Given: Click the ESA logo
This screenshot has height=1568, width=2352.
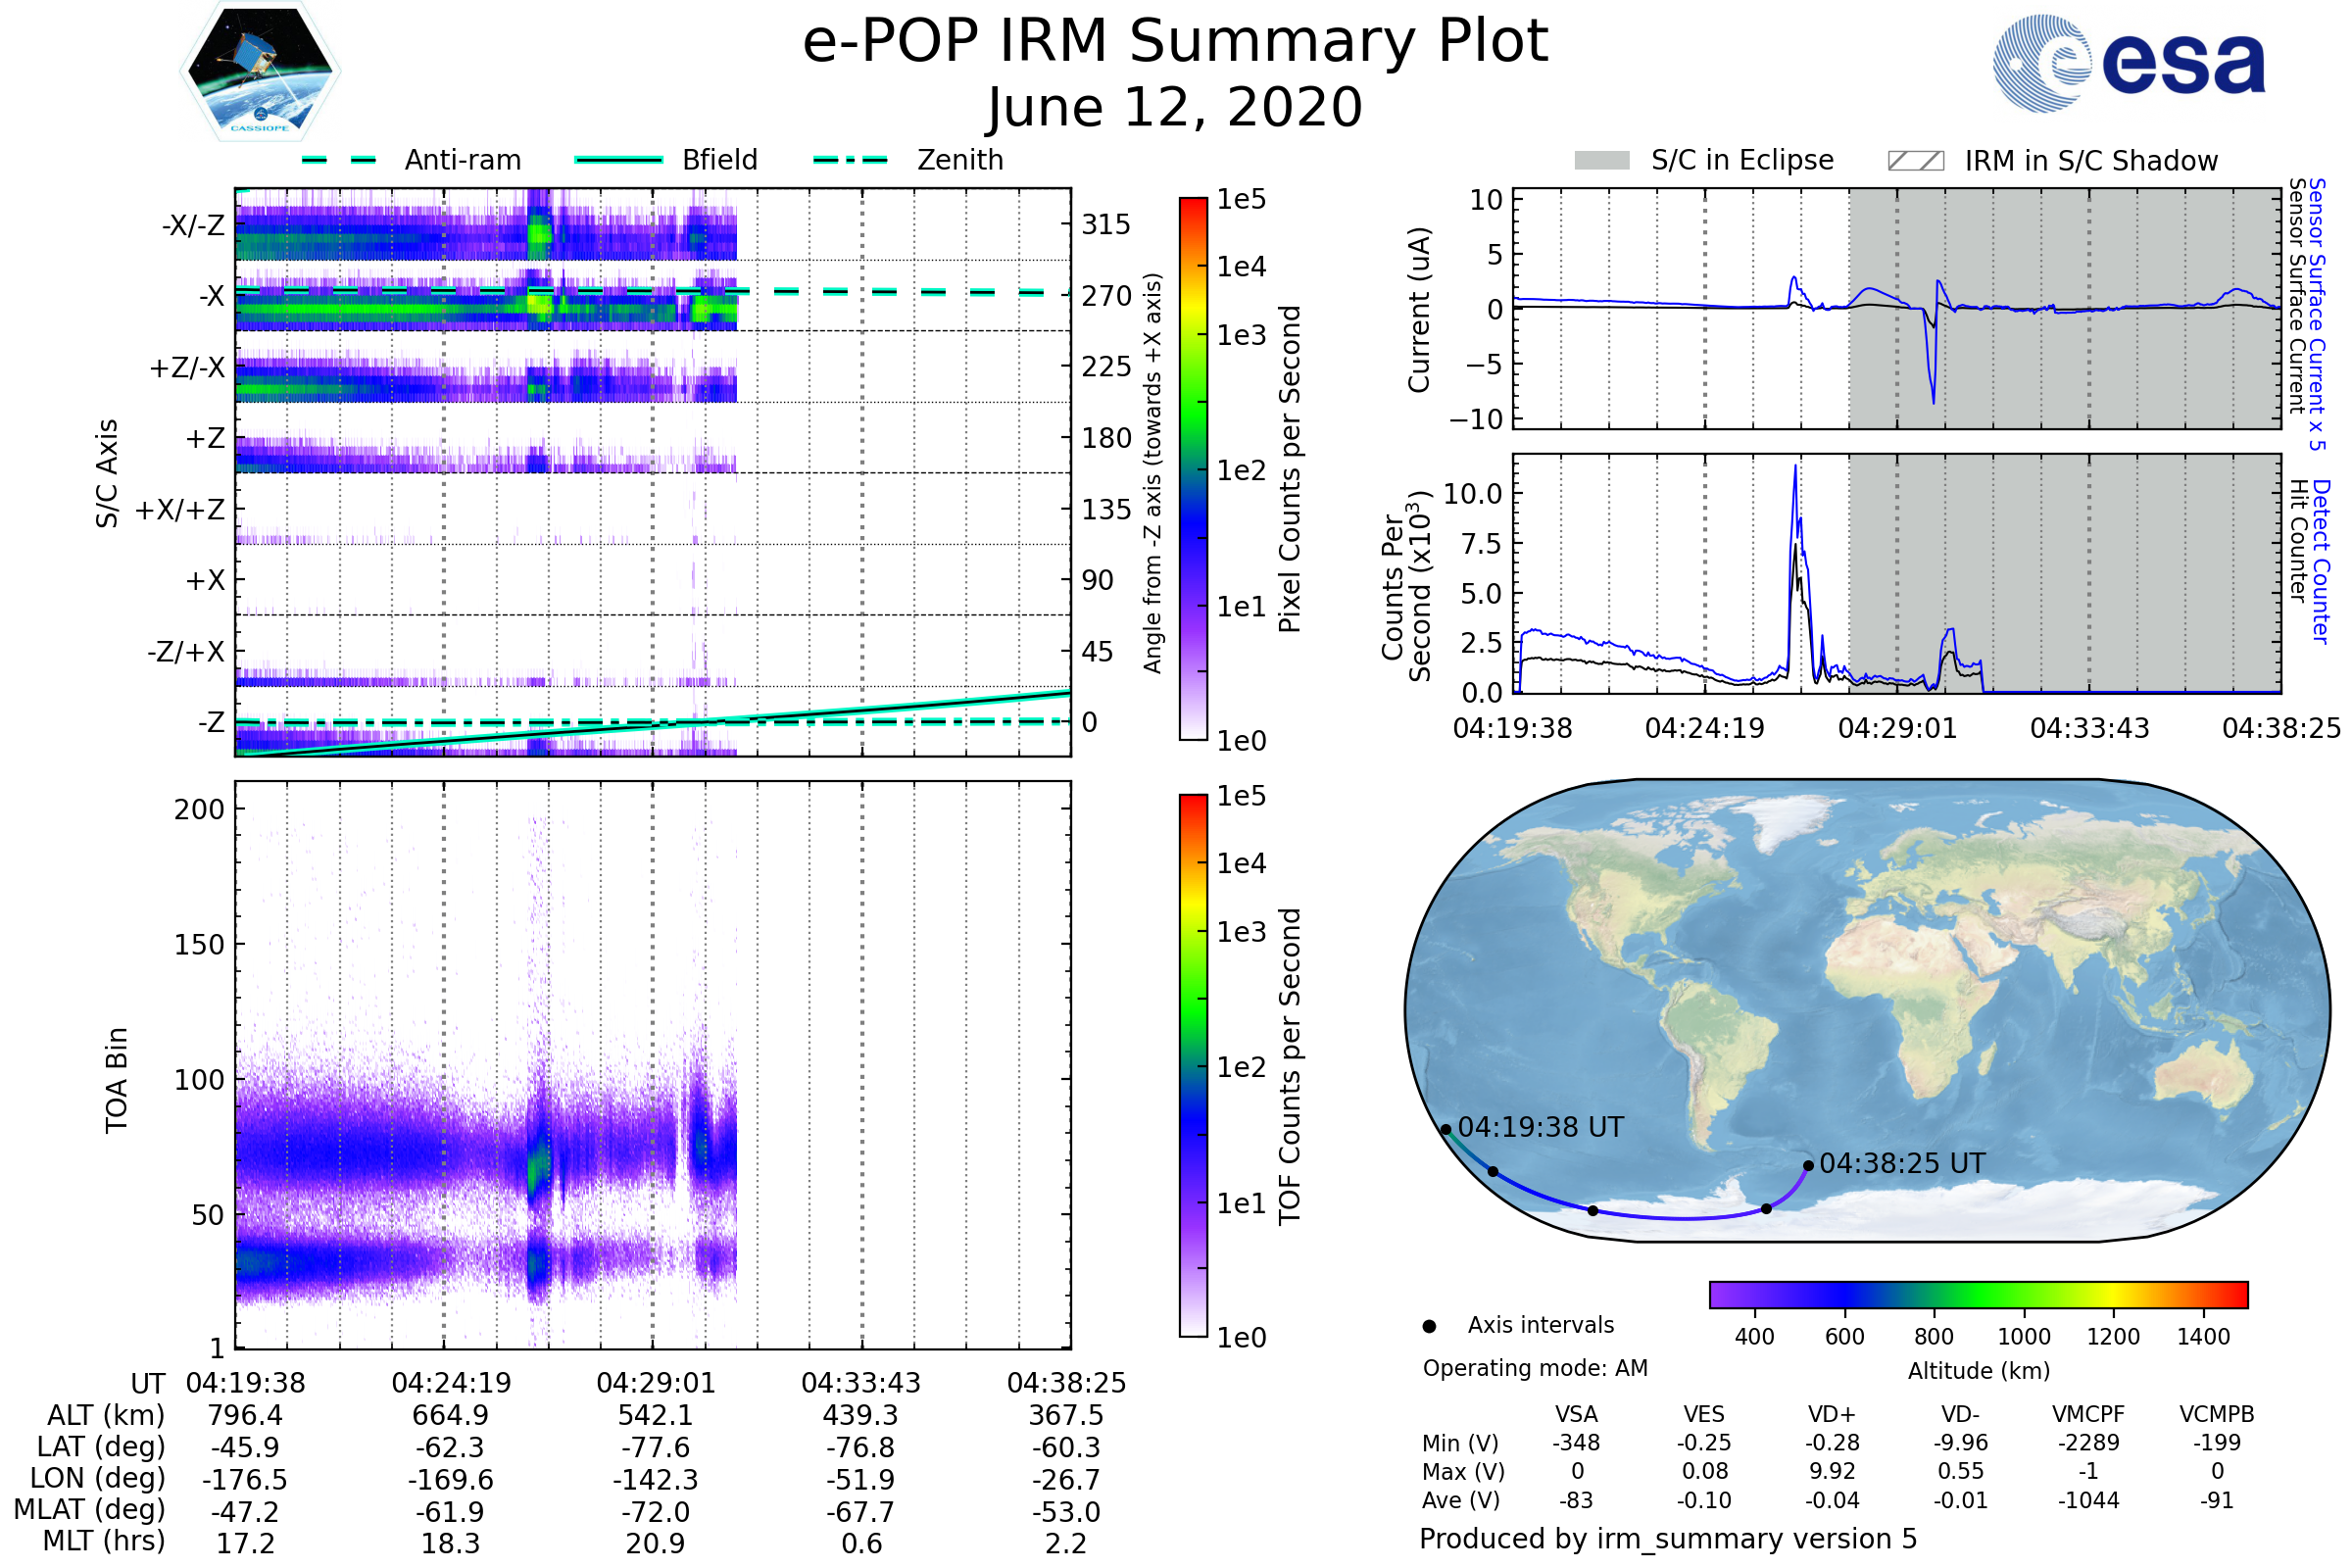Looking at the screenshot, I should 2128,63.
